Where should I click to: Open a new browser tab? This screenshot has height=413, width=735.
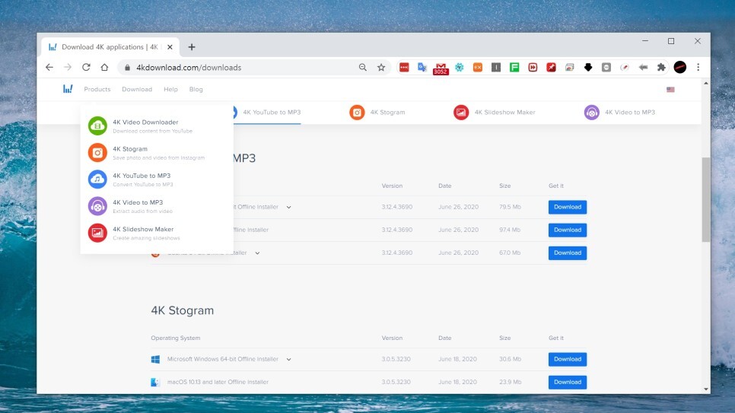[192, 47]
